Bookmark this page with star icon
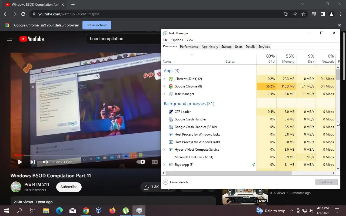The width and height of the screenshot is (346, 216). (303, 14)
